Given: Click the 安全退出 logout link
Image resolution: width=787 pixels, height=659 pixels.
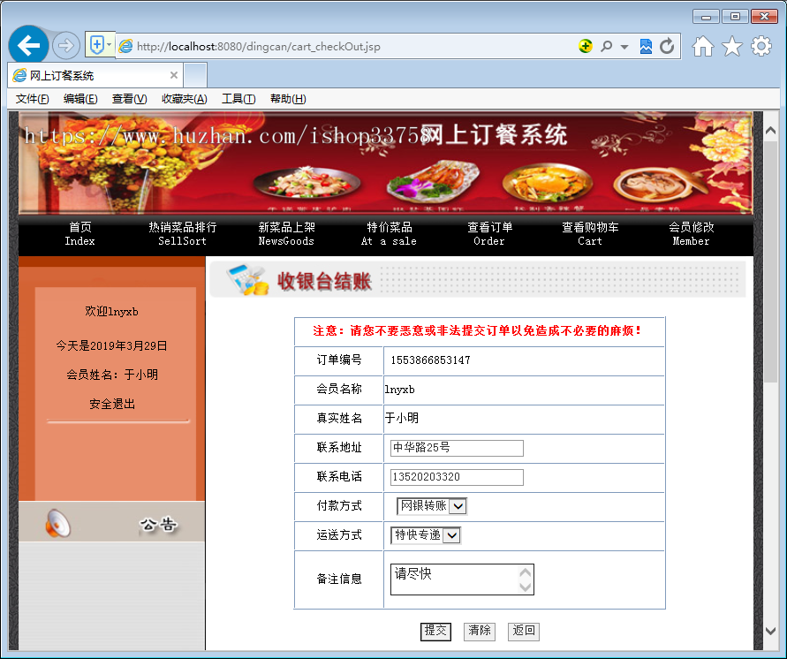Looking at the screenshot, I should tap(110, 404).
